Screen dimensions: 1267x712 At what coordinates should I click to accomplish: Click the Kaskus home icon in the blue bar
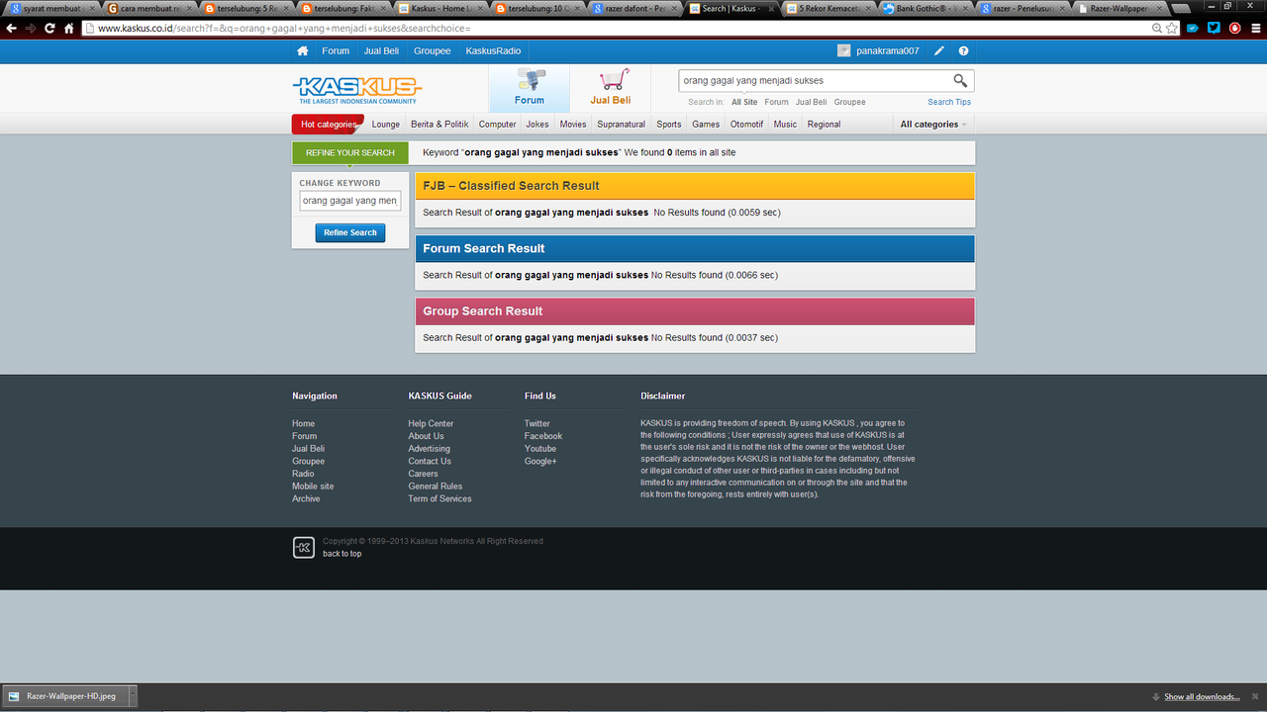(303, 50)
